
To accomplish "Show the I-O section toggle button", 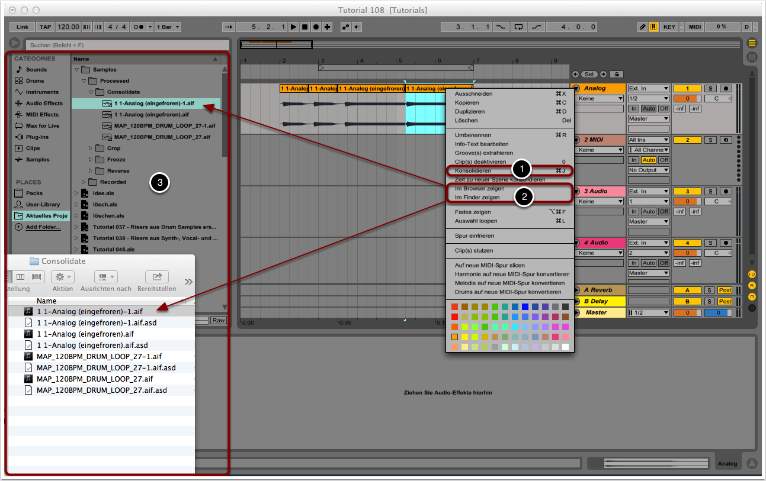I will click(752, 274).
